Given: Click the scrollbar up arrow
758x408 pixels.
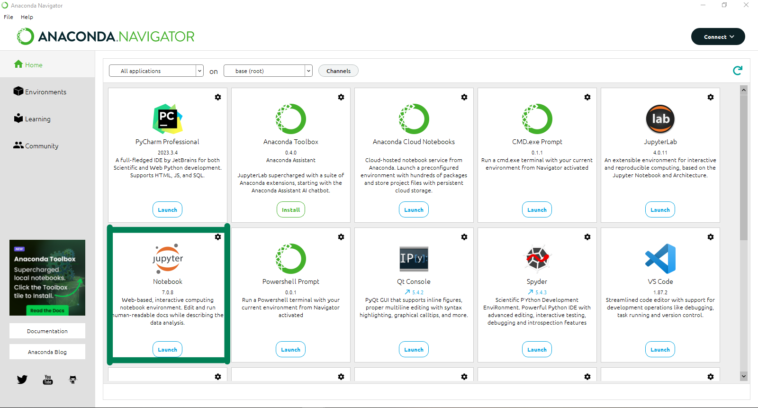Looking at the screenshot, I should coord(744,90).
